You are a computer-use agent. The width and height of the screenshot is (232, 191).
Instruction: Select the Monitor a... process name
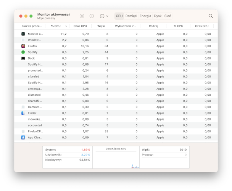coord(35,34)
